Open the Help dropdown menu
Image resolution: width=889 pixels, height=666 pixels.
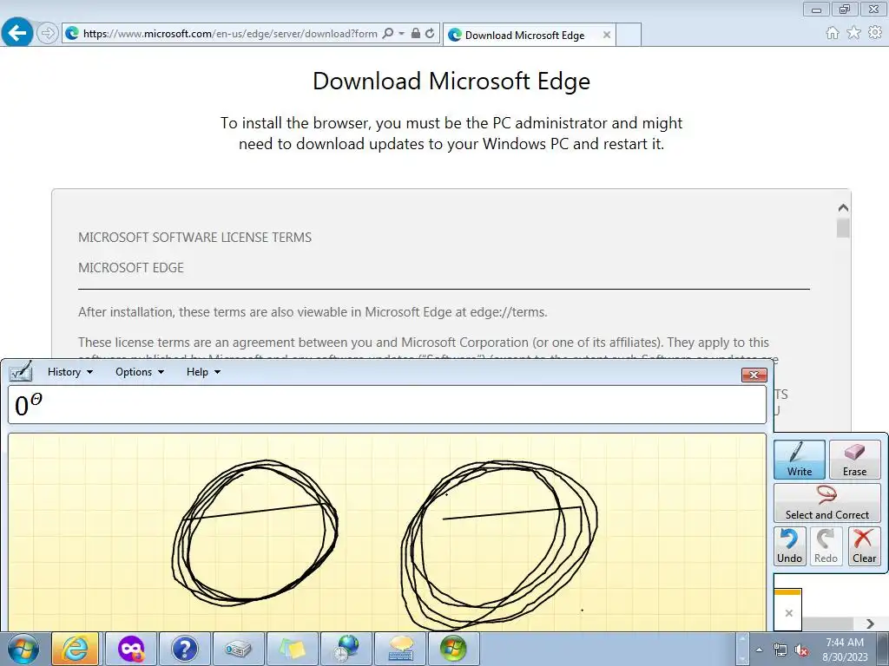point(203,372)
